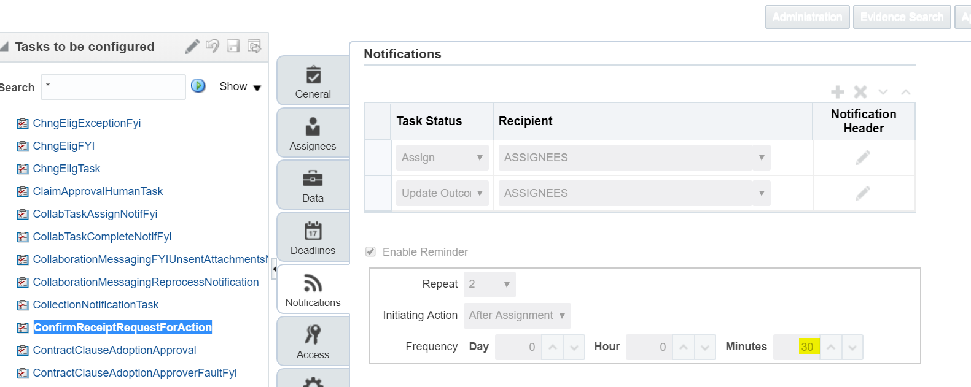The width and height of the screenshot is (971, 387).
Task: Click the Hour frequency input field
Action: click(x=649, y=347)
